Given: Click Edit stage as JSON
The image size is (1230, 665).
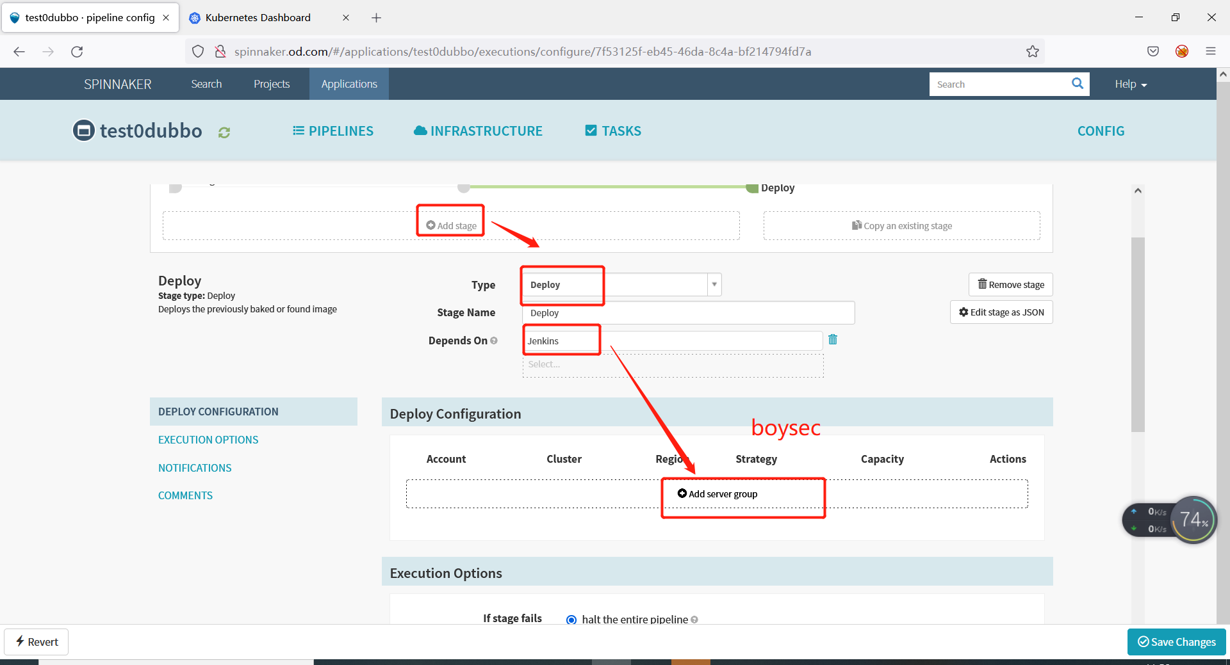Looking at the screenshot, I should (1001, 312).
